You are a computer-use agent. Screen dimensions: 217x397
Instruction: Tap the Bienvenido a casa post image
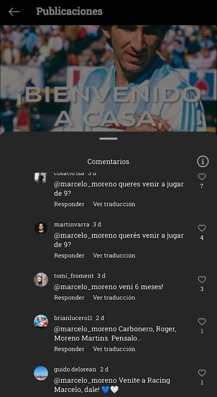(108, 78)
